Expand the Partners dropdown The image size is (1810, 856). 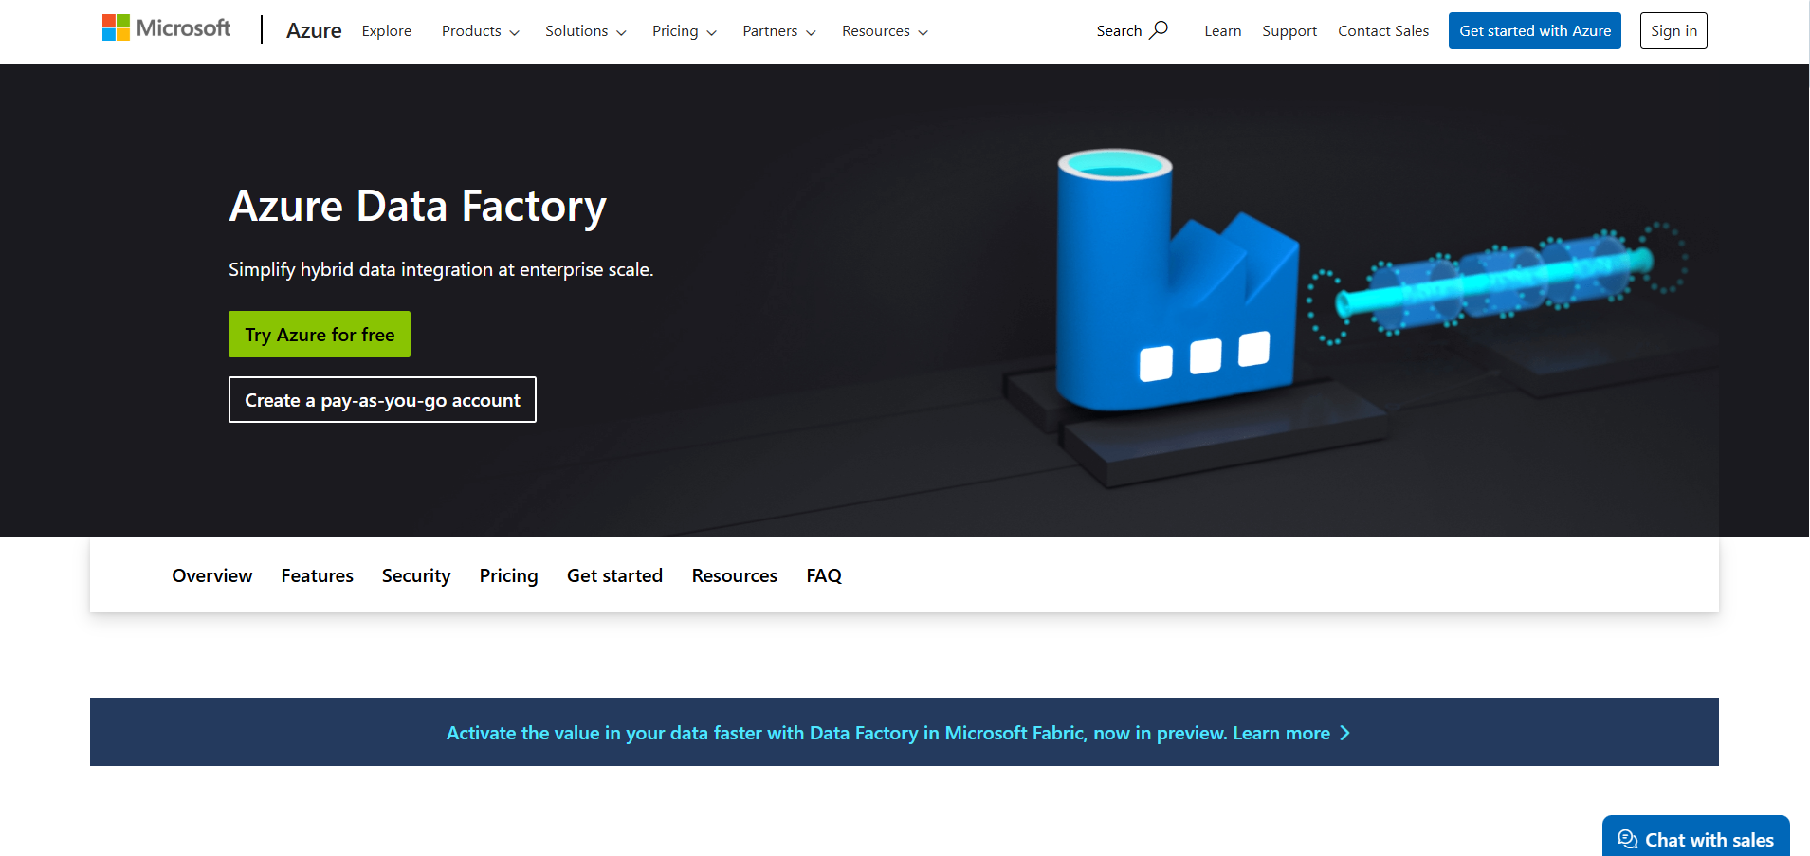pos(779,31)
